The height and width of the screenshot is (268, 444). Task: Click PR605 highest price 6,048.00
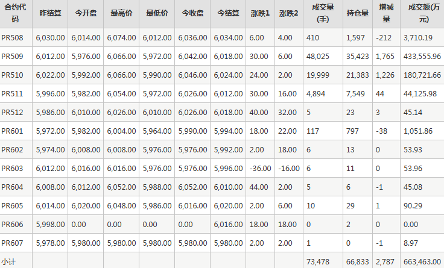point(121,205)
